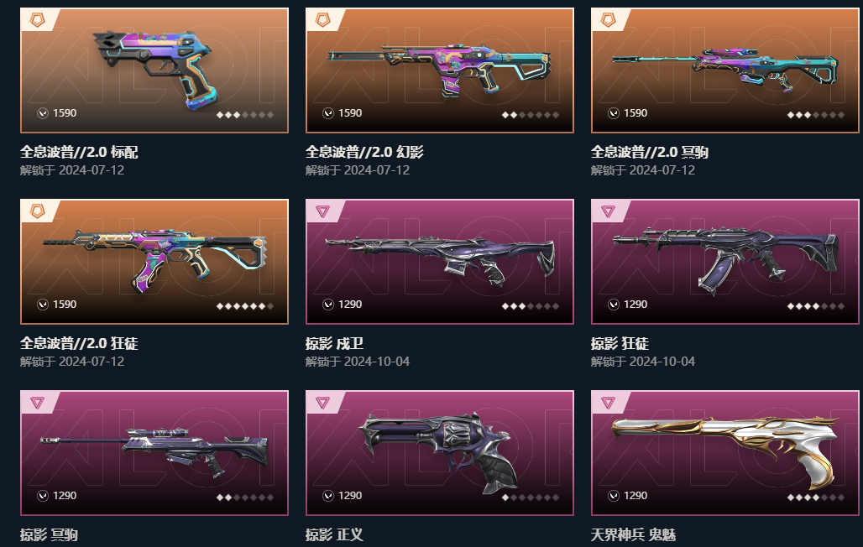Open the 全息波普//2.0 狂徒 rifle card
This screenshot has width=863, height=547.
tap(154, 262)
